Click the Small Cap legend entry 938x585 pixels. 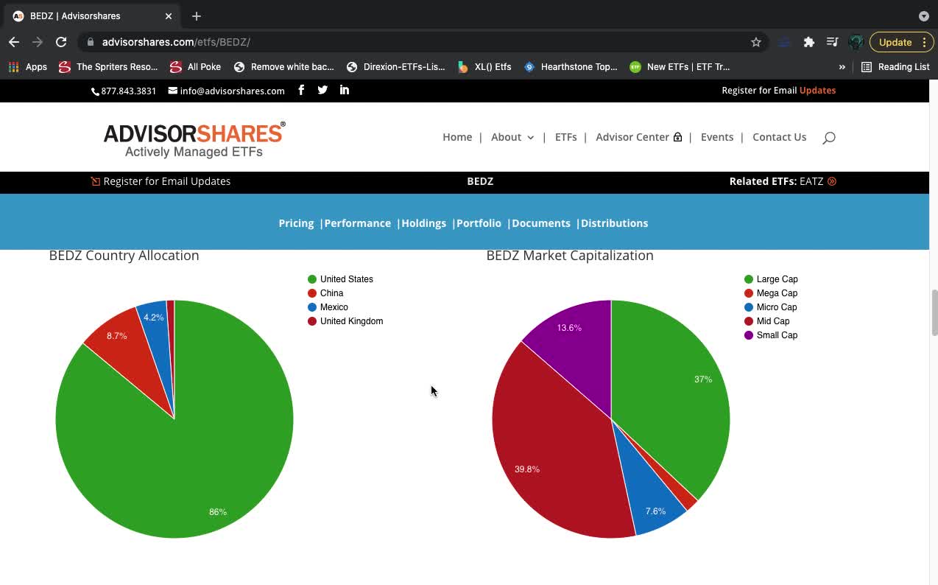click(x=771, y=335)
